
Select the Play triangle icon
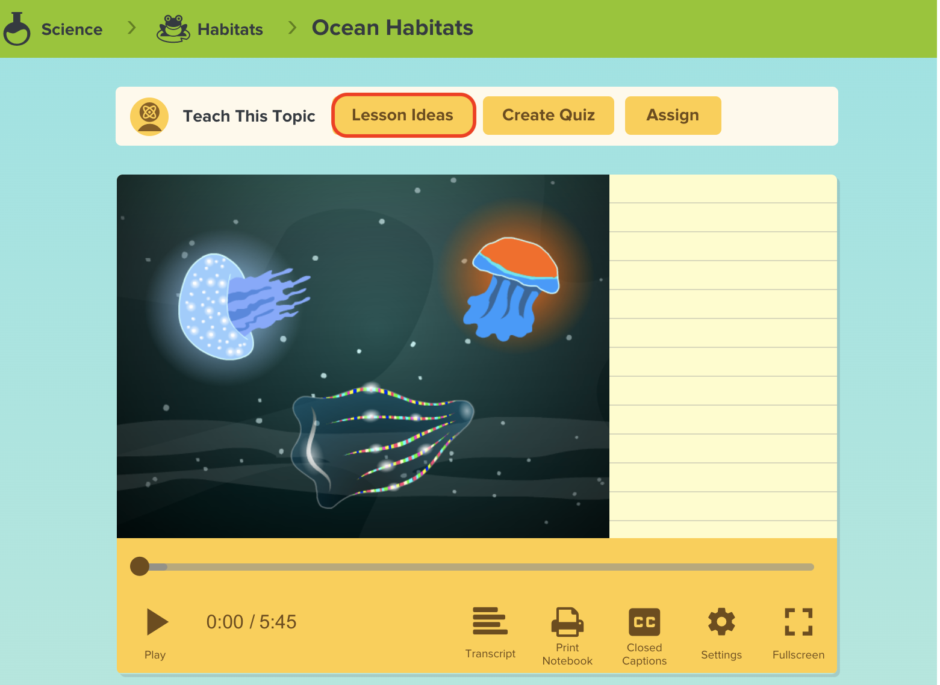pos(155,622)
